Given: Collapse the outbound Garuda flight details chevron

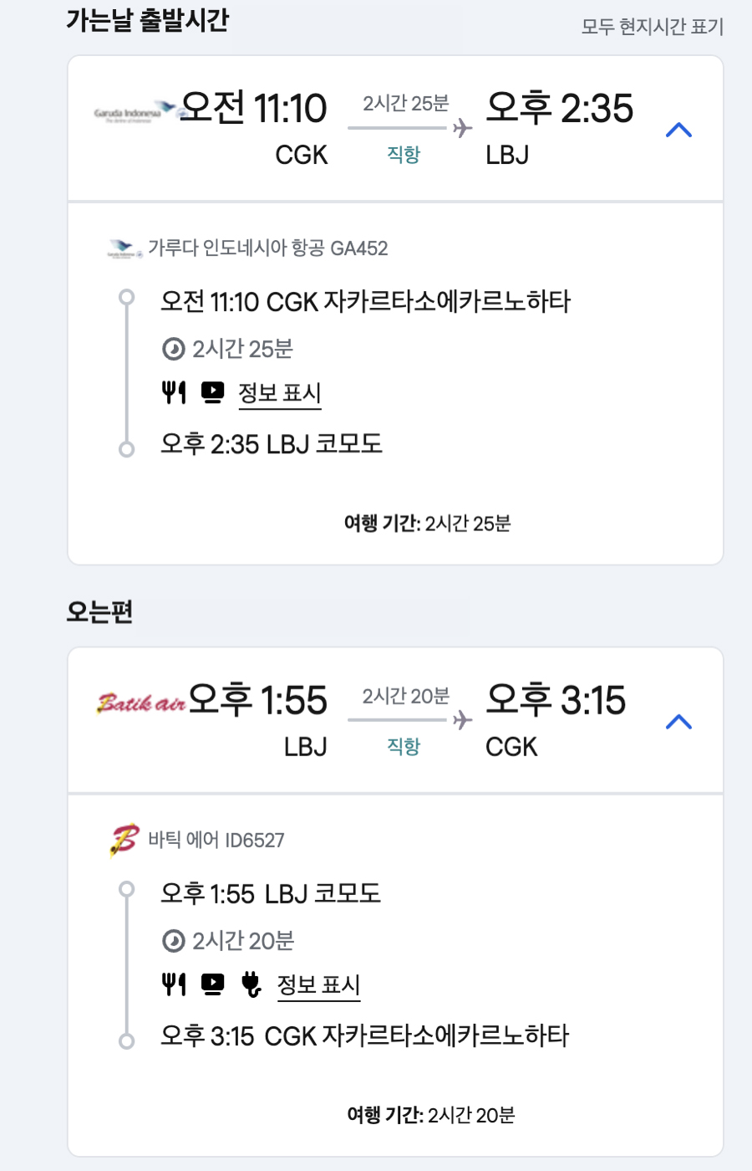Looking at the screenshot, I should (x=678, y=130).
